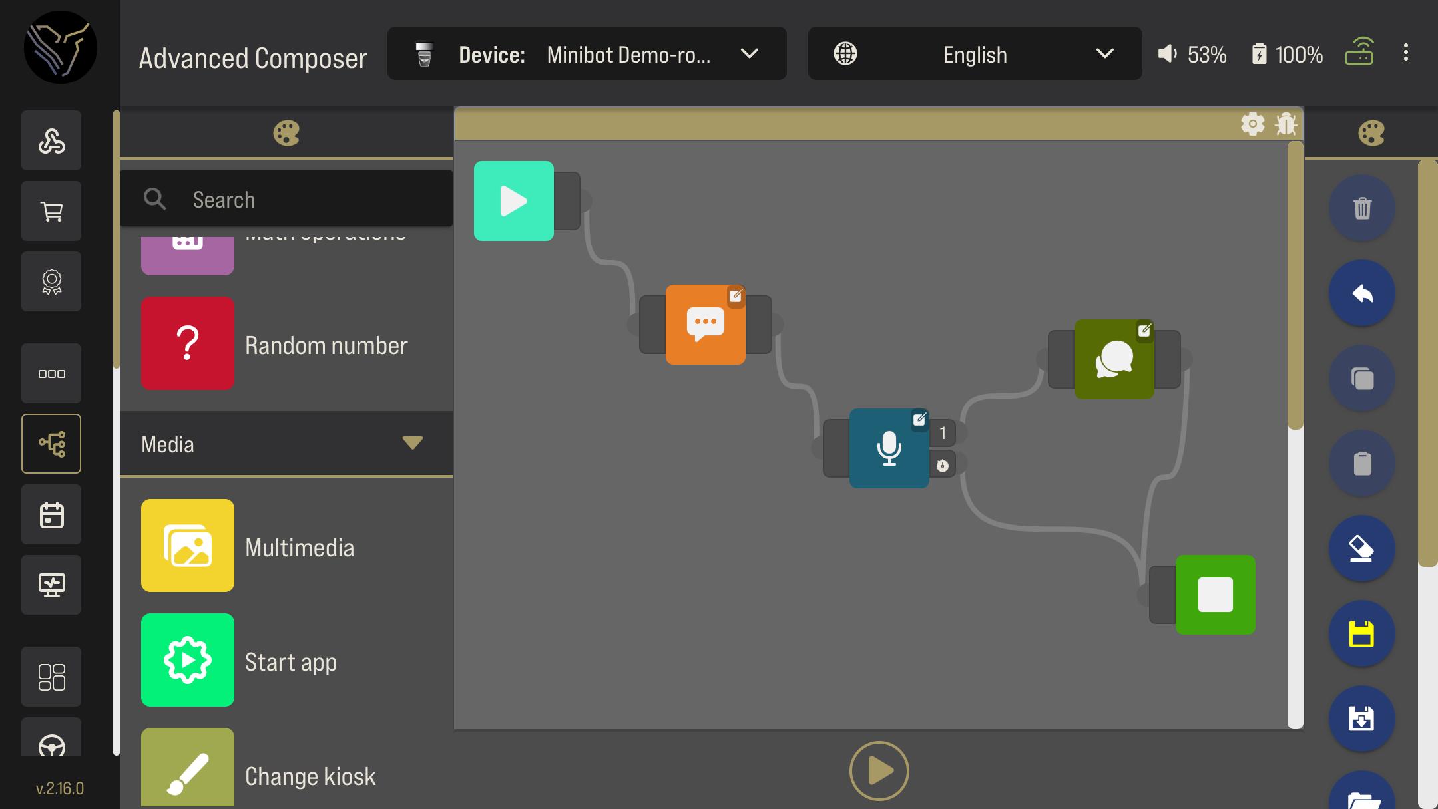Edit the orange speech block pencil icon

click(x=736, y=295)
